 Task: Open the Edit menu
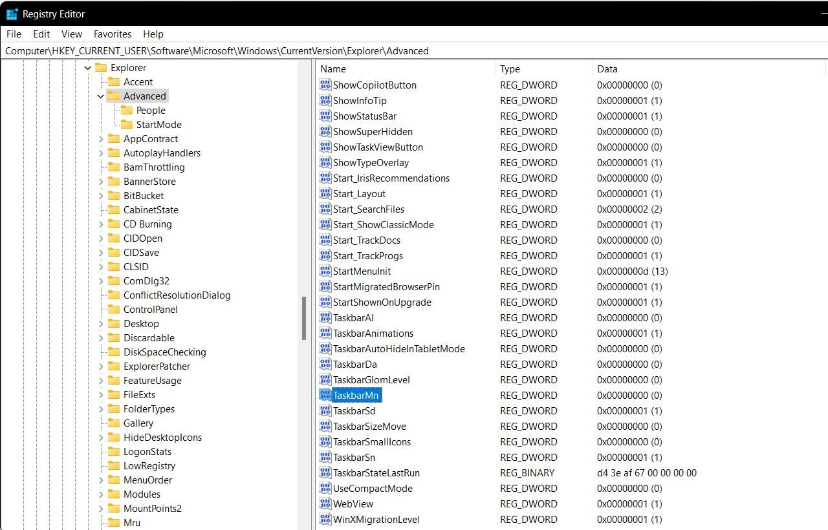[x=41, y=34]
